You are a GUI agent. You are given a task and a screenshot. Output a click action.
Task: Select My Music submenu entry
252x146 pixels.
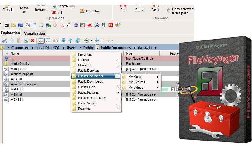pyautogui.click(x=141, y=77)
